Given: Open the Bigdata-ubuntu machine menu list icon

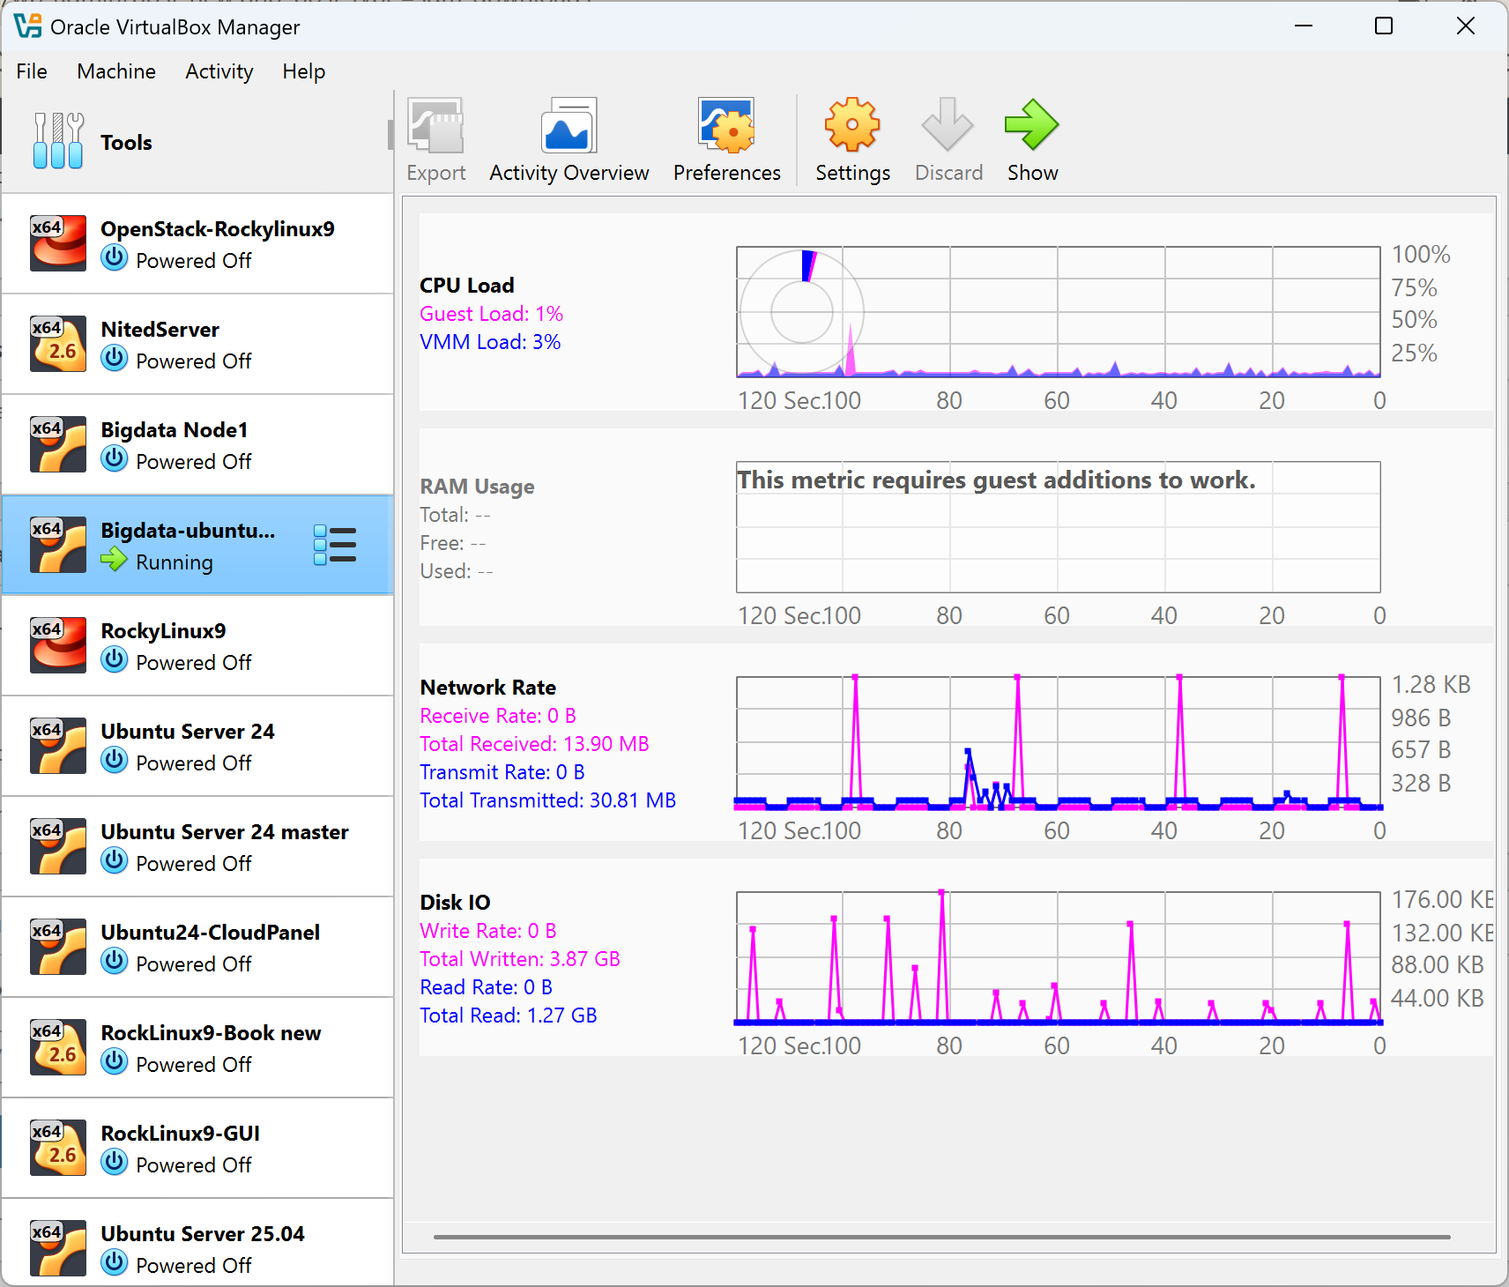Looking at the screenshot, I should tap(335, 545).
